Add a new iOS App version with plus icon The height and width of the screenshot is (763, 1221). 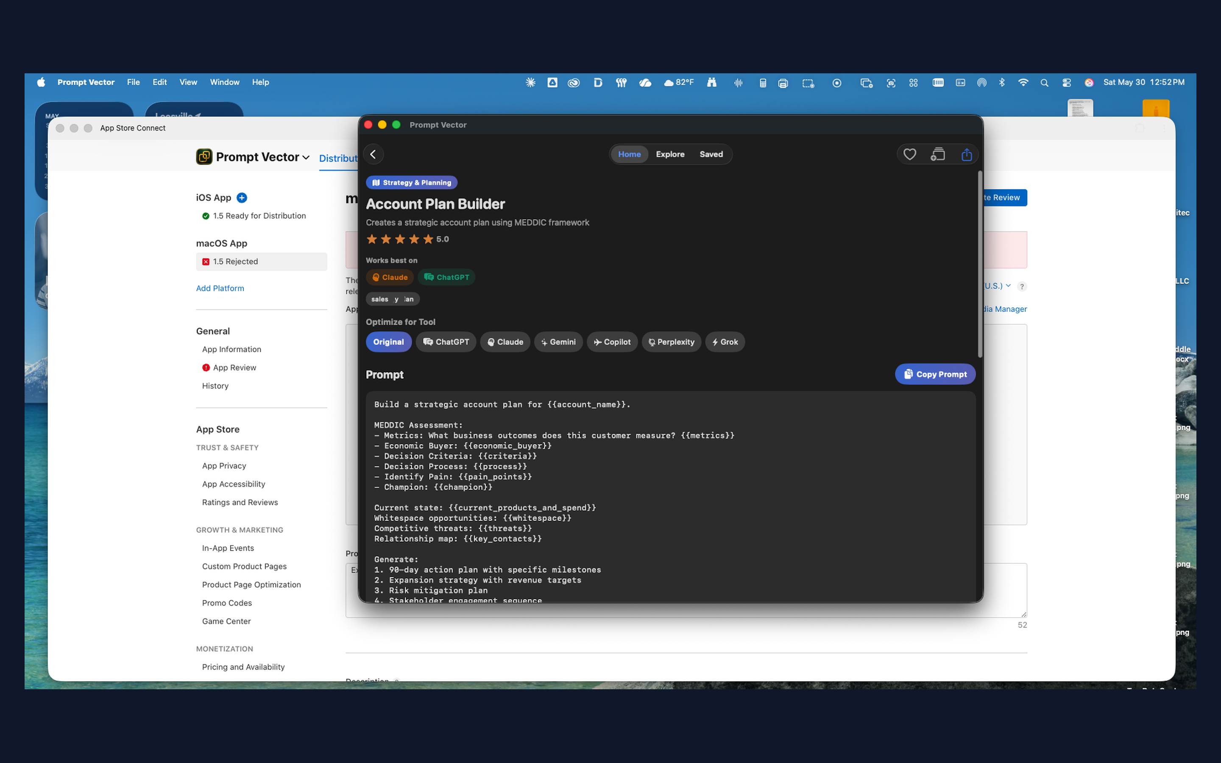tap(242, 198)
